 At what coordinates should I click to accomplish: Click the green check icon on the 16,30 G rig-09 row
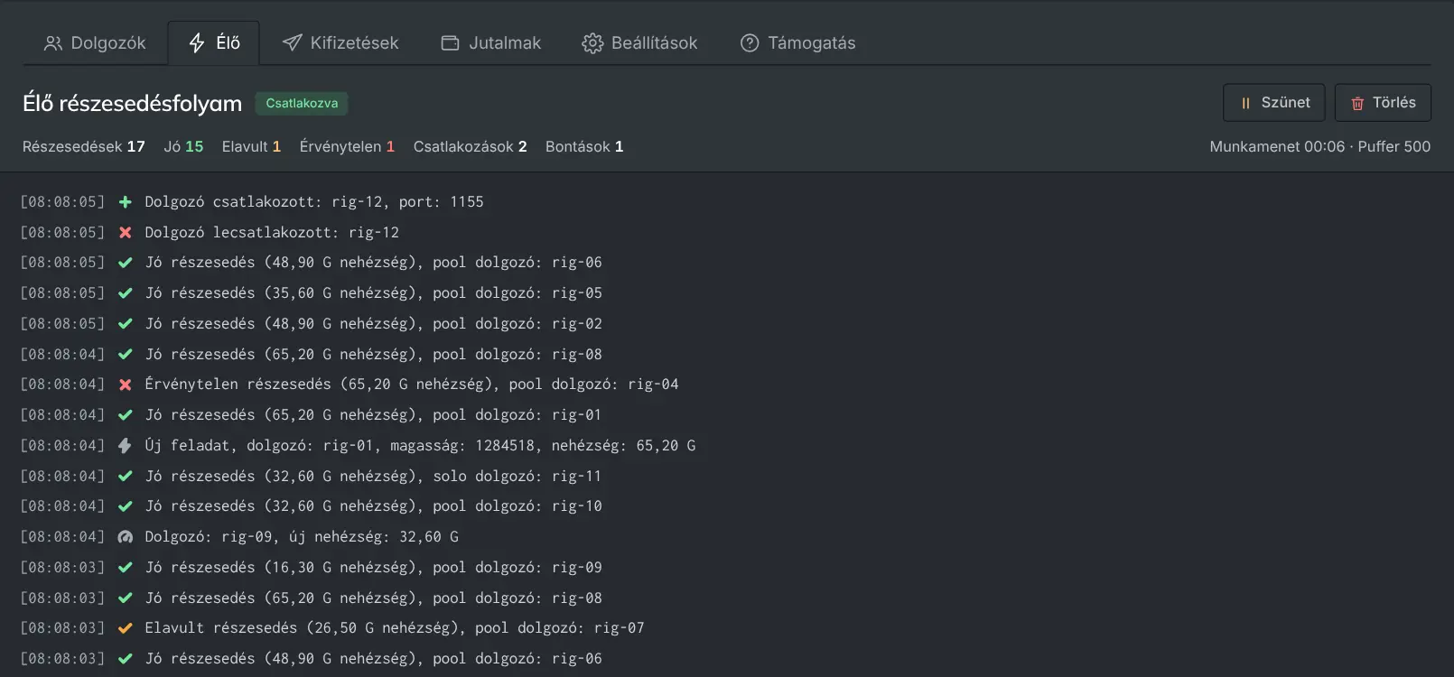point(126,568)
